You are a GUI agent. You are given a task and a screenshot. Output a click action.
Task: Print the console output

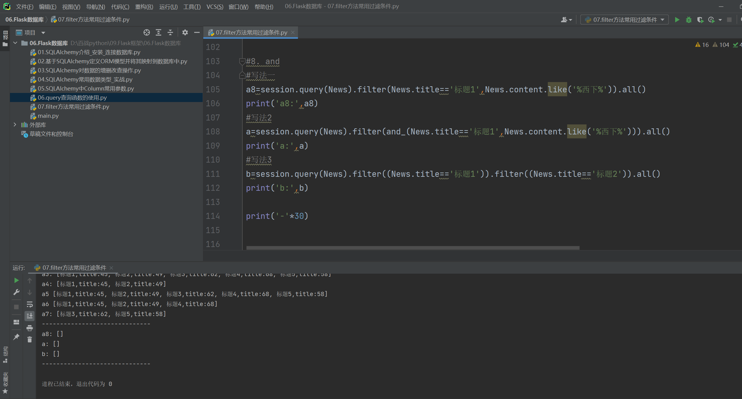pyautogui.click(x=30, y=328)
